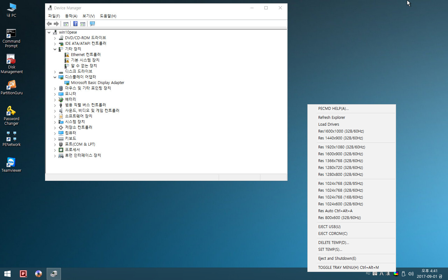Select the 키보드 category row
Screen dimensions: 448x280
pyautogui.click(x=70, y=139)
